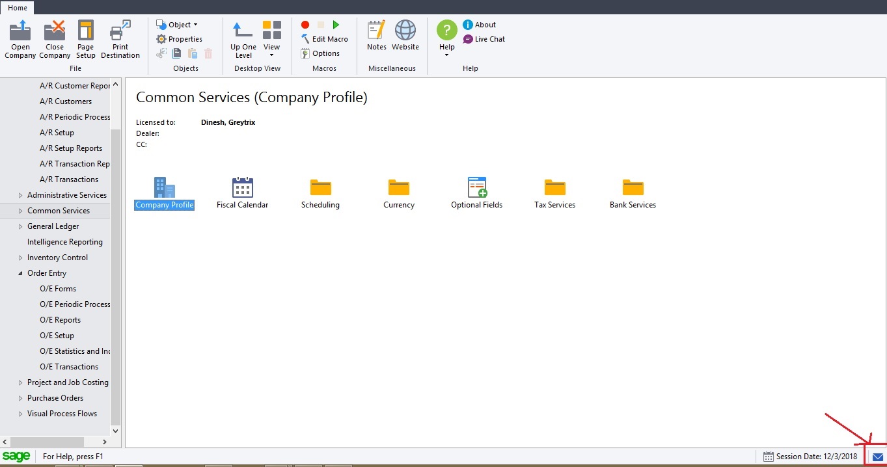The image size is (887, 467).
Task: Click the Cut scissors icon
Action: [161, 53]
